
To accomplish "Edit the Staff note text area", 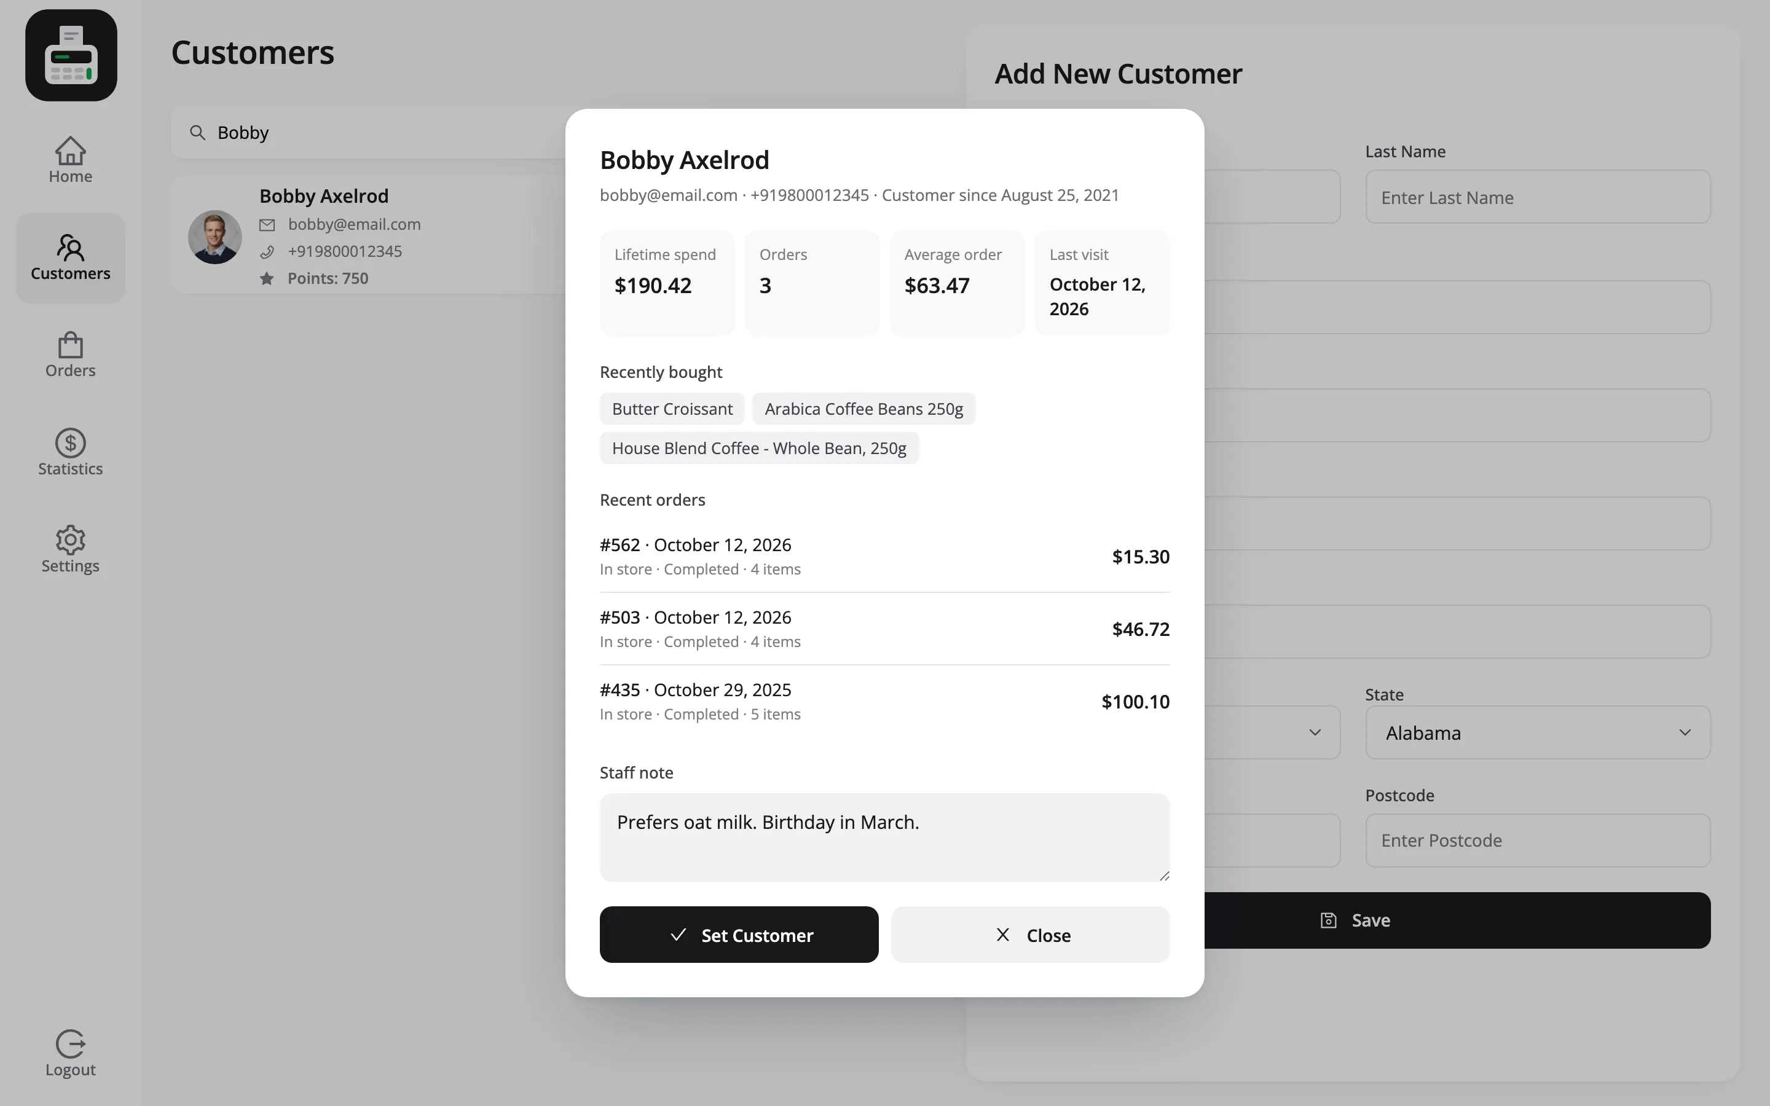I will 884,837.
